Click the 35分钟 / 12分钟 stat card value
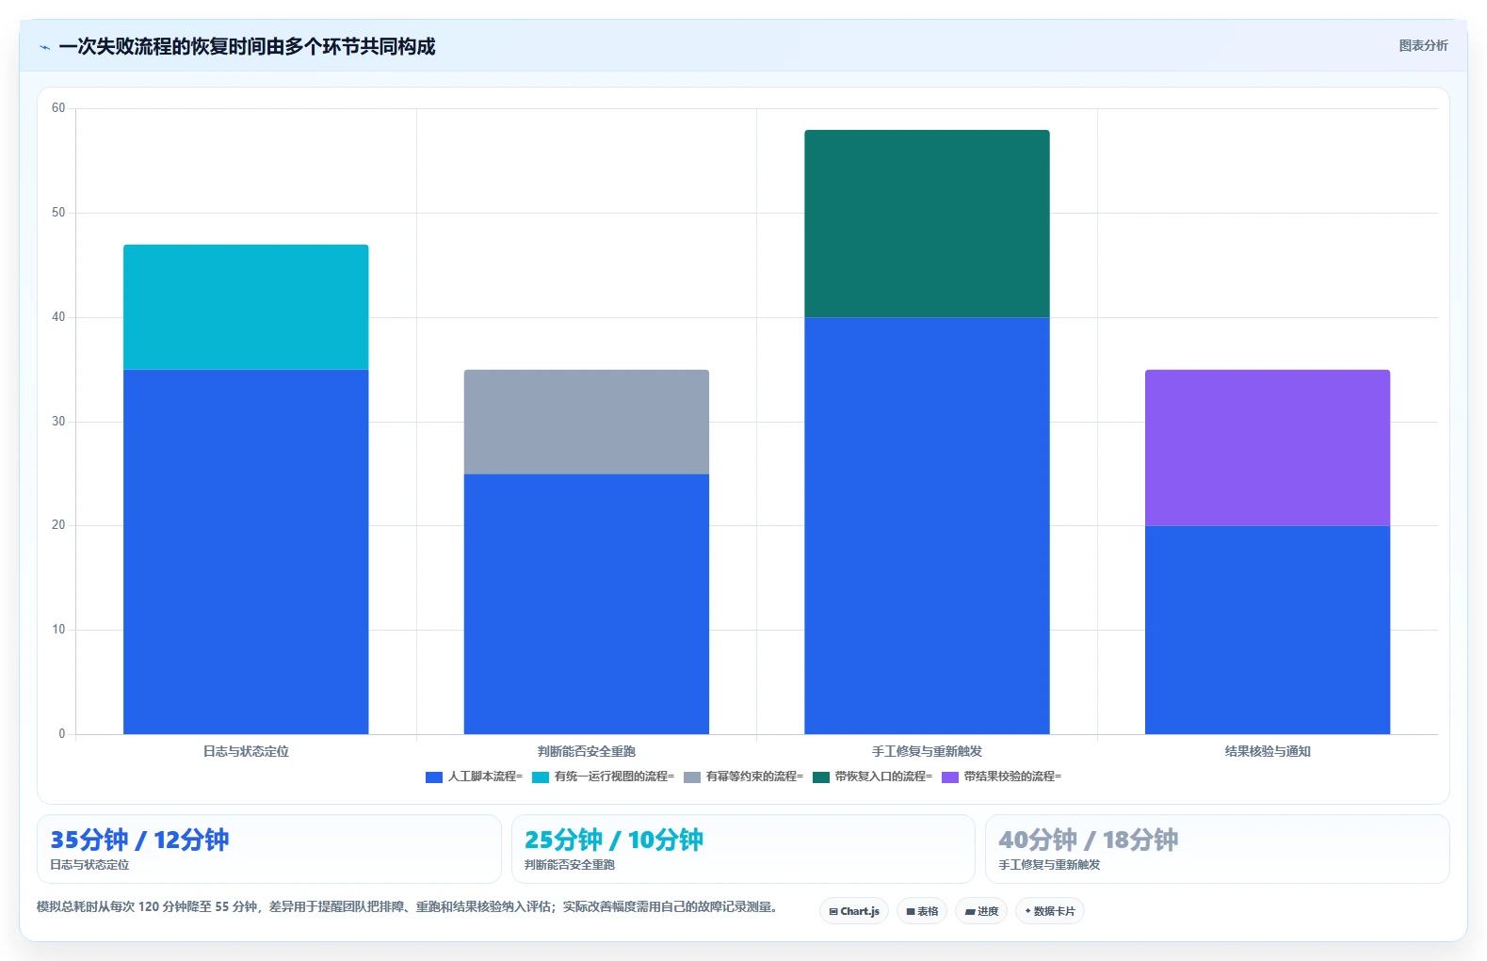1487x961 pixels. [139, 840]
